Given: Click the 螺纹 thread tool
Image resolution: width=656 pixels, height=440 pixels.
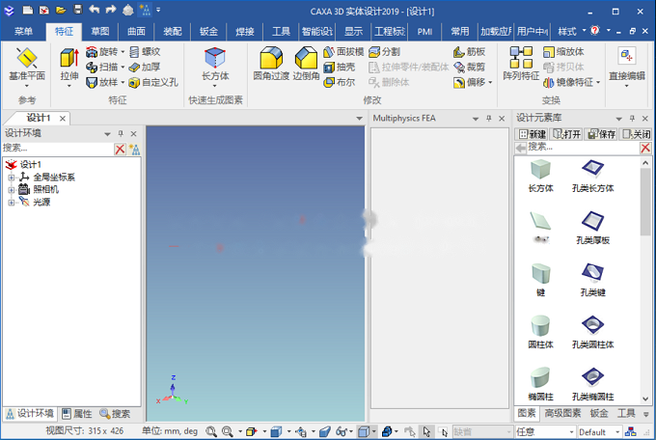Looking at the screenshot, I should tap(145, 52).
